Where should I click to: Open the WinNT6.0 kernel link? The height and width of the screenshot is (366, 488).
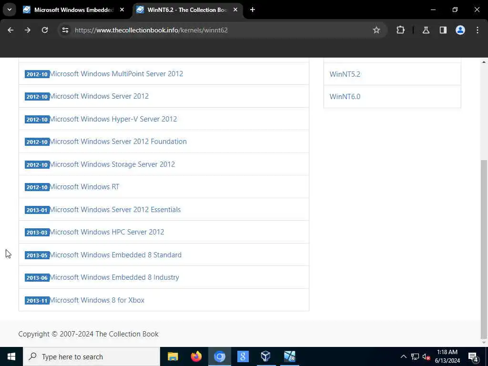[345, 96]
